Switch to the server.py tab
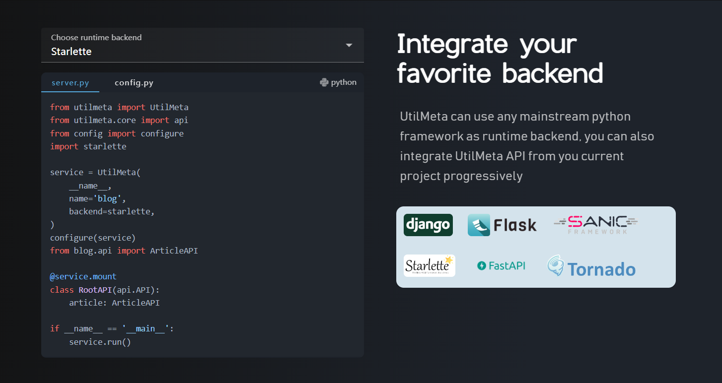This screenshot has height=383, width=722. point(71,82)
